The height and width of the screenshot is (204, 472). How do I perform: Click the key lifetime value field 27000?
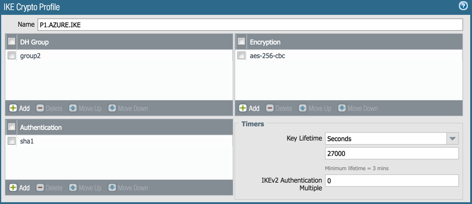coord(392,154)
